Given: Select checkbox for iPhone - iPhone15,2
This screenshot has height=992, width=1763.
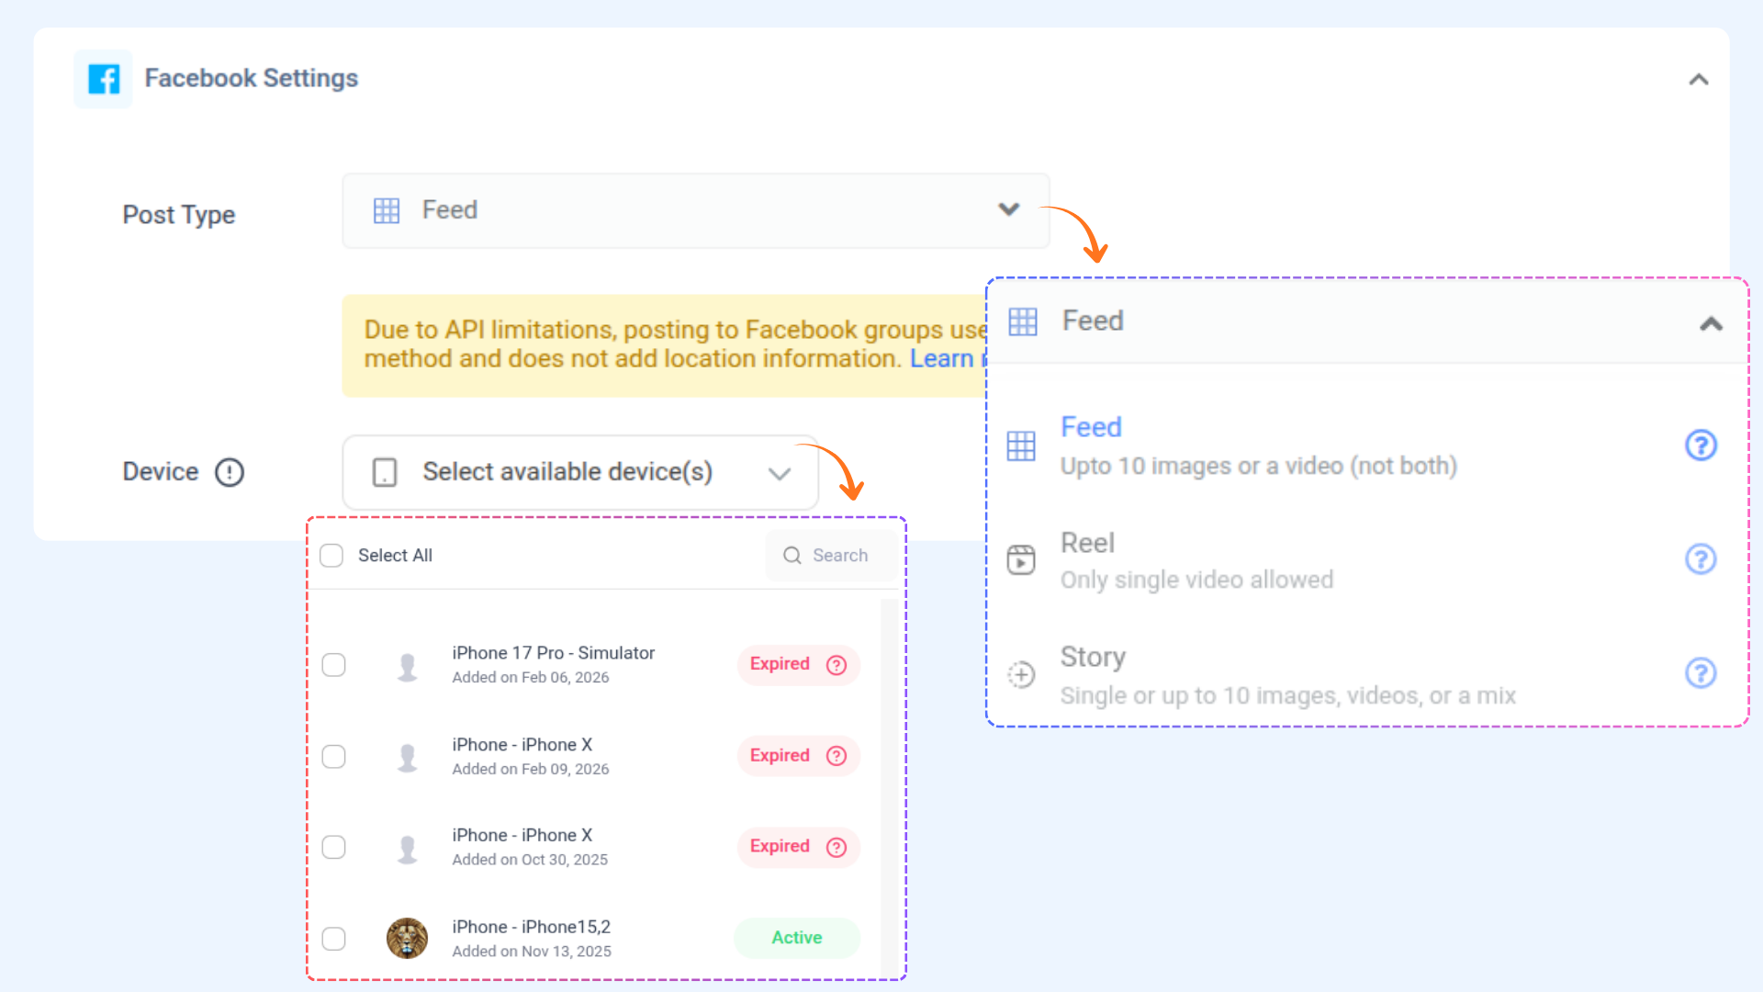Looking at the screenshot, I should point(334,939).
